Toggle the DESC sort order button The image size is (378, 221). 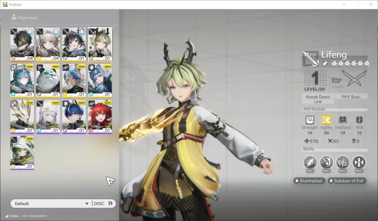pos(103,204)
